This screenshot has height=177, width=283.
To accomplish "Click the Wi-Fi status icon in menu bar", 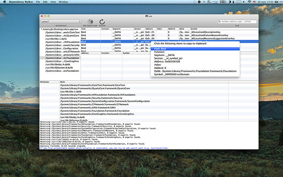I will click(x=250, y=2).
